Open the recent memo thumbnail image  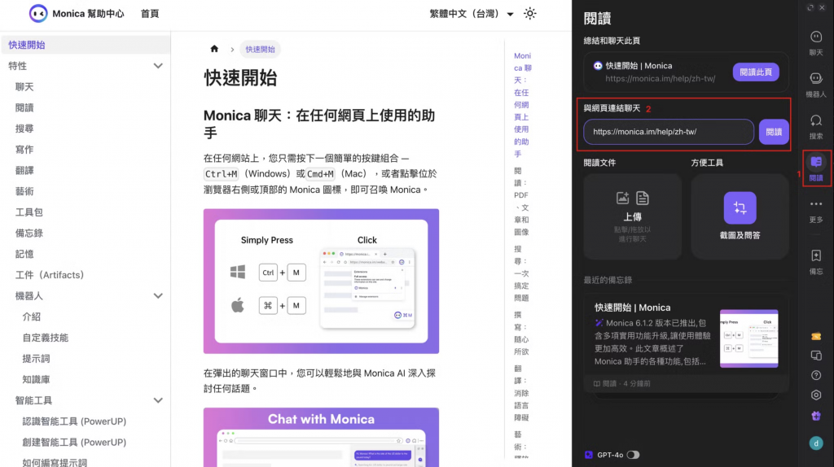[x=749, y=338]
